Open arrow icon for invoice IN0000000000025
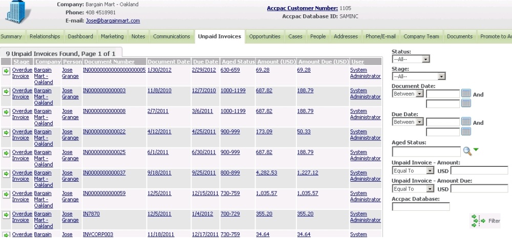 (x=6, y=154)
